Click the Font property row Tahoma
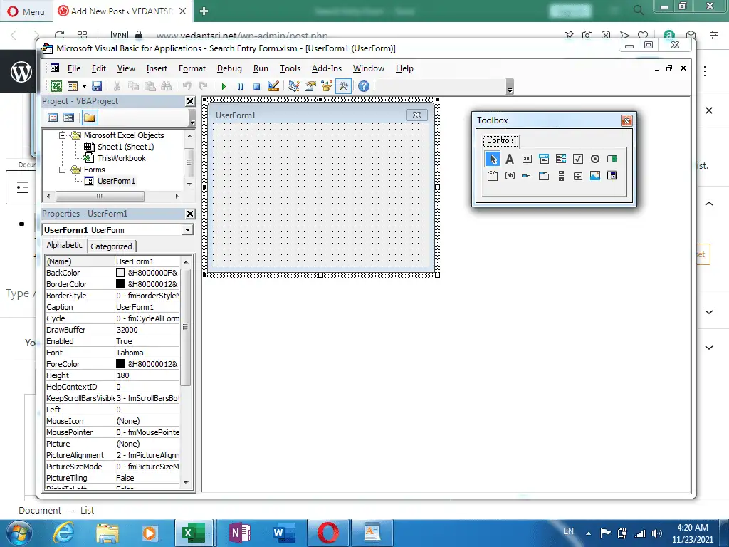This screenshot has width=729, height=547. pos(113,353)
